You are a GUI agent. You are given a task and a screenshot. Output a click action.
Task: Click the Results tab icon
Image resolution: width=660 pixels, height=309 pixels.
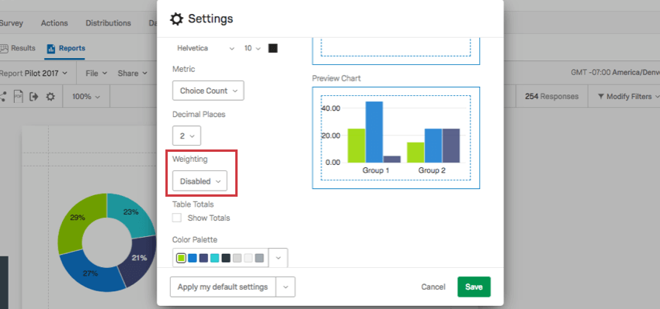[x=4, y=48]
